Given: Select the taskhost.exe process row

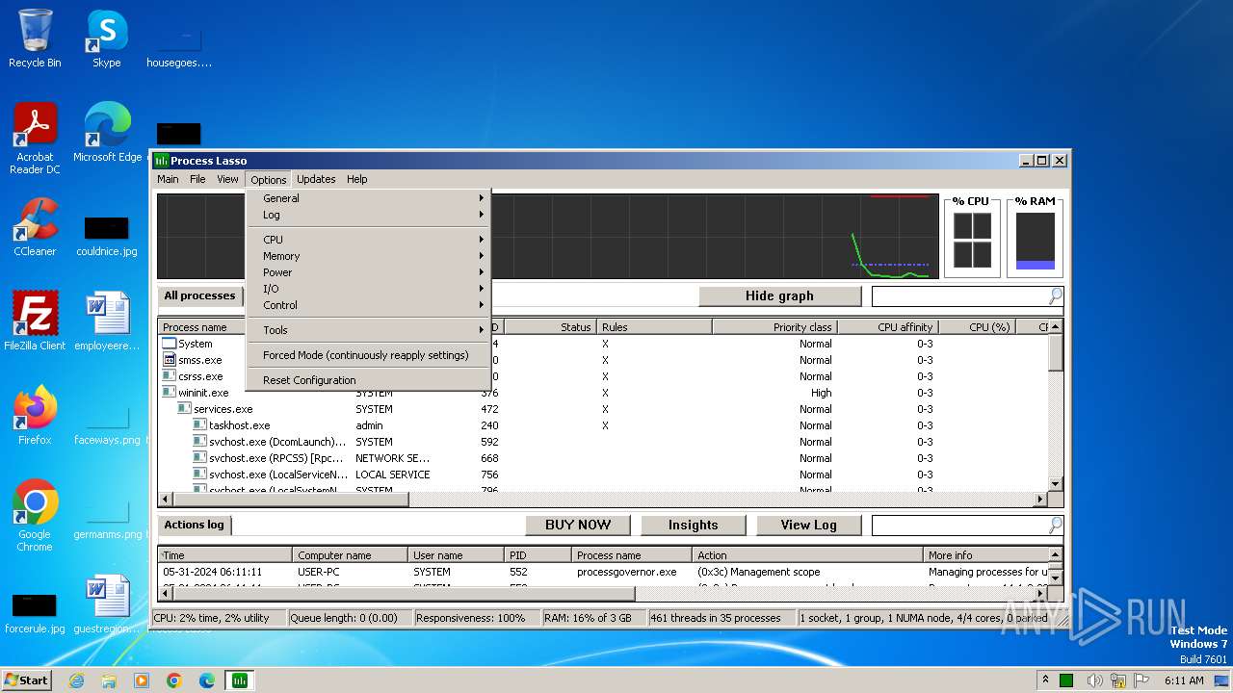Looking at the screenshot, I should (x=603, y=425).
